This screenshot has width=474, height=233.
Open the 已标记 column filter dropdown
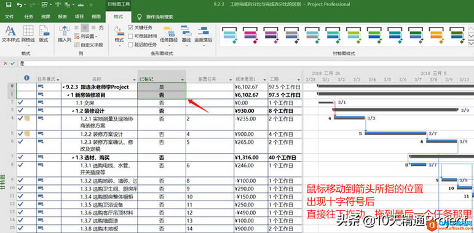[183, 79]
